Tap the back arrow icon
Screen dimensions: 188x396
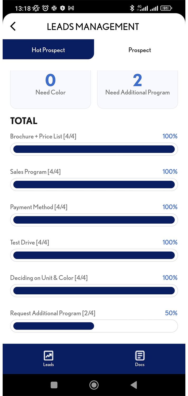click(13, 26)
